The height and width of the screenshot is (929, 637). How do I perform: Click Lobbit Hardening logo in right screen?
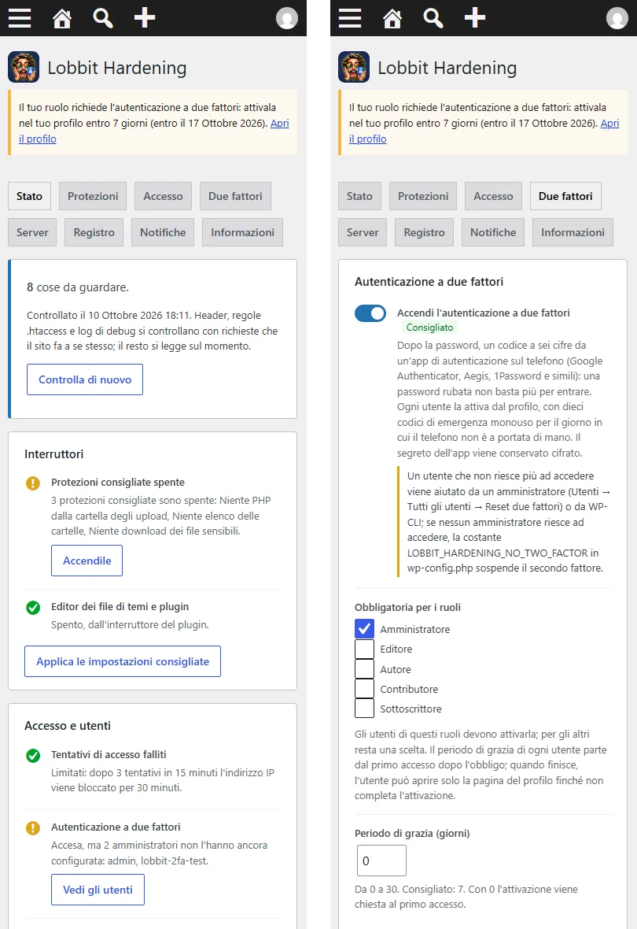click(354, 67)
